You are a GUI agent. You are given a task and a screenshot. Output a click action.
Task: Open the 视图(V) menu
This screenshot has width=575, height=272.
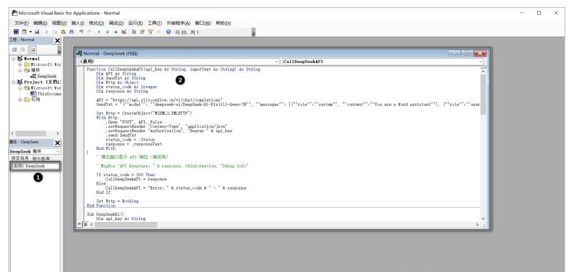59,23
